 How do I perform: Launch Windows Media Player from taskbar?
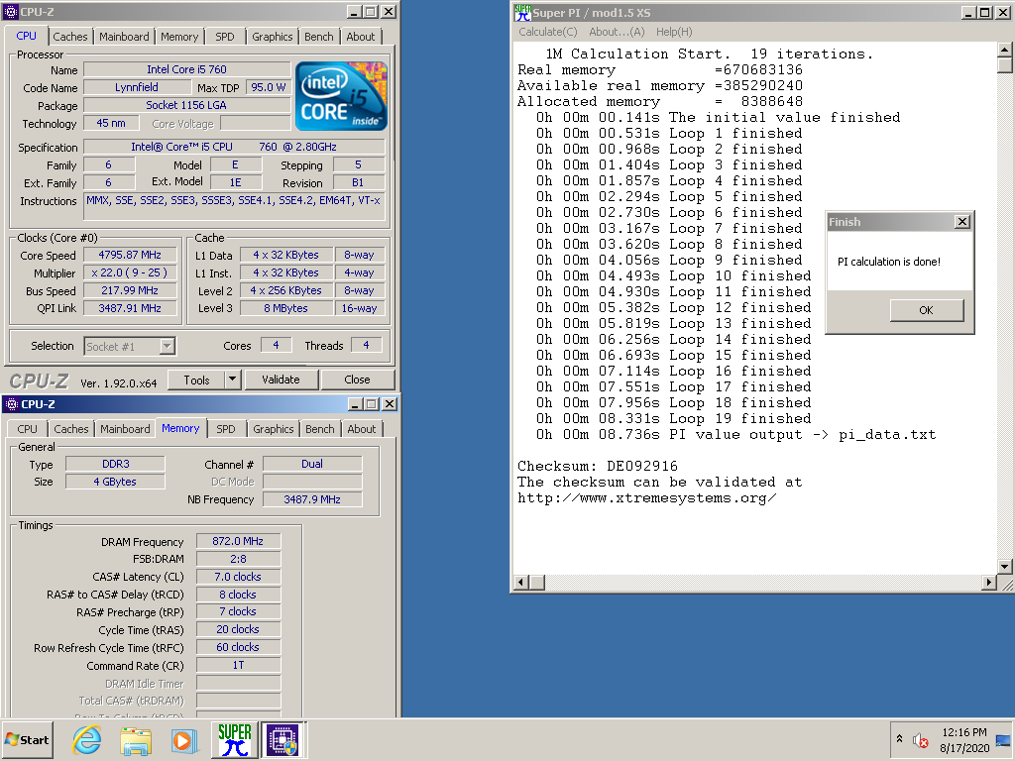pyautogui.click(x=184, y=739)
